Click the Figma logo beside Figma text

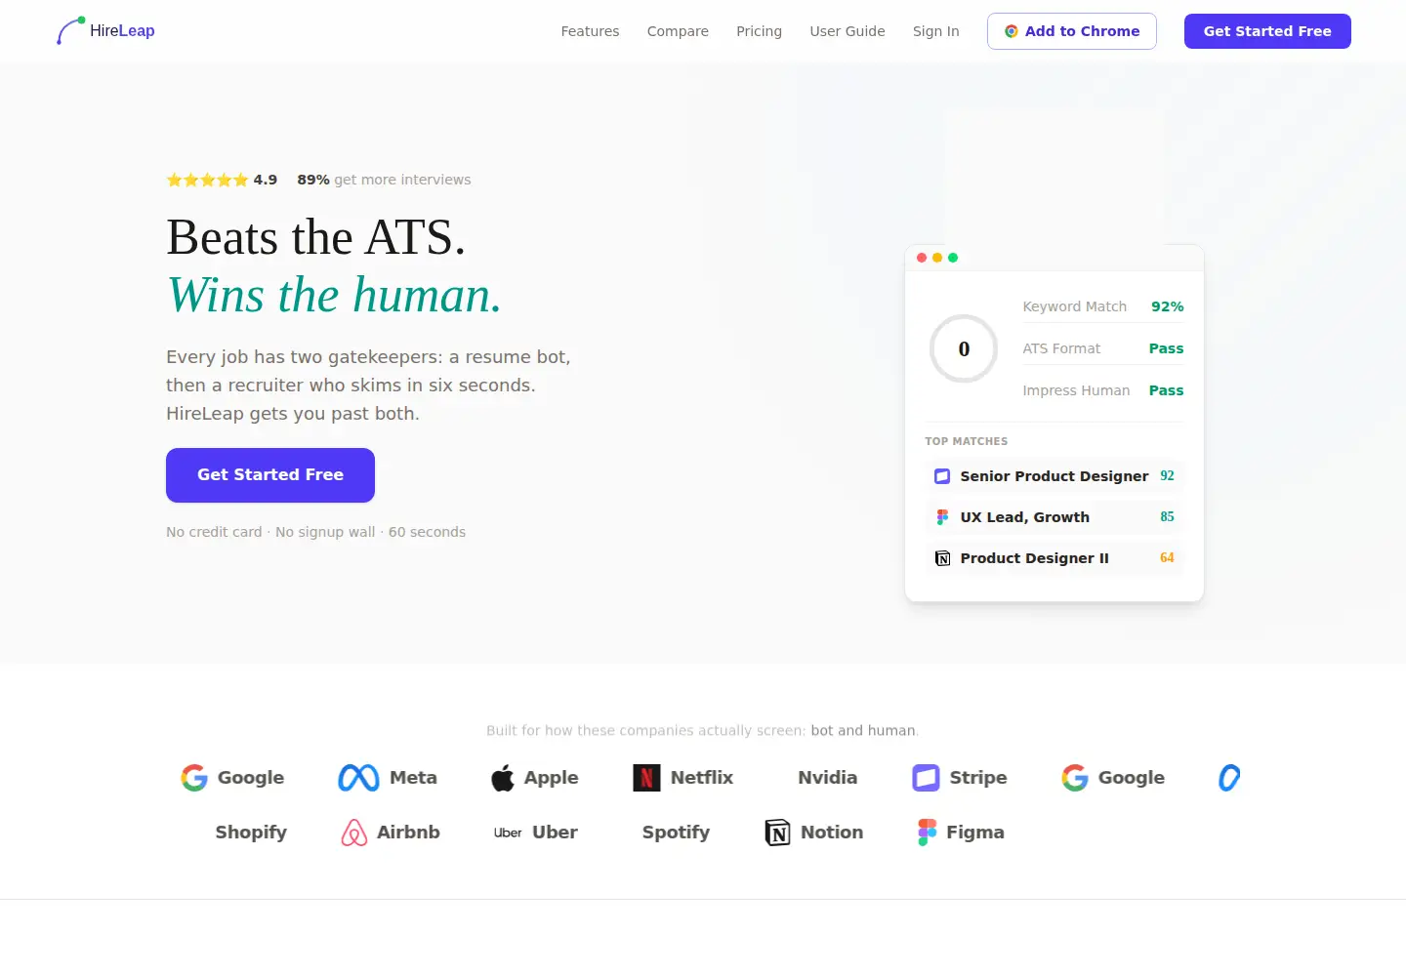pyautogui.click(x=927, y=833)
